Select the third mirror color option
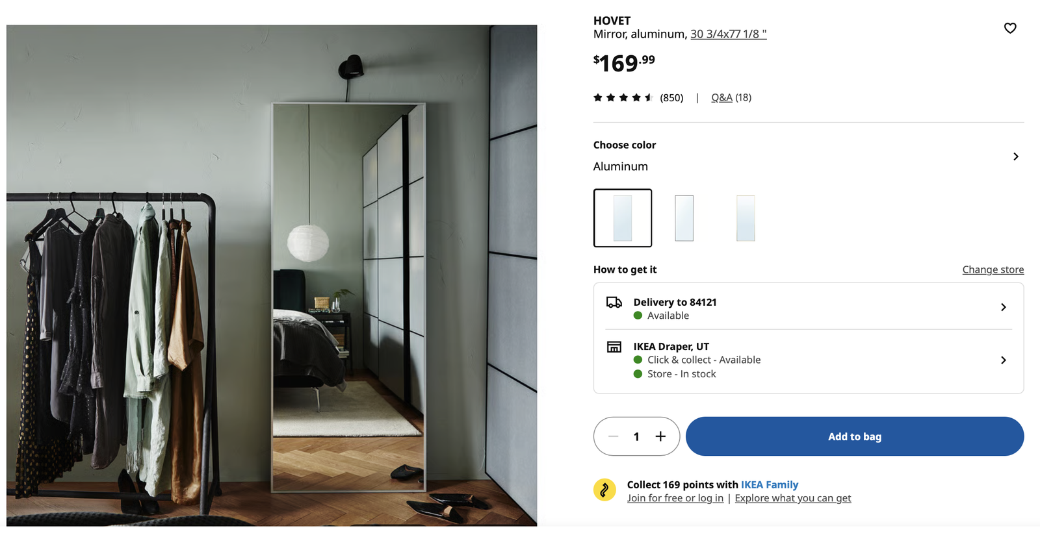 coord(746,218)
